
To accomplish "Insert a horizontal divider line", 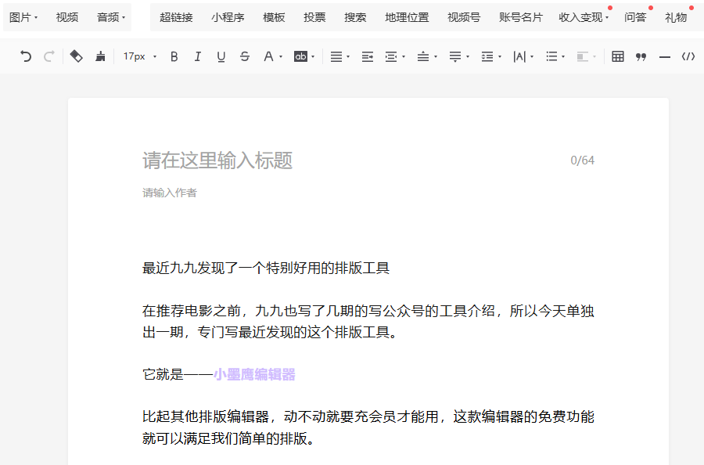I will (x=665, y=56).
